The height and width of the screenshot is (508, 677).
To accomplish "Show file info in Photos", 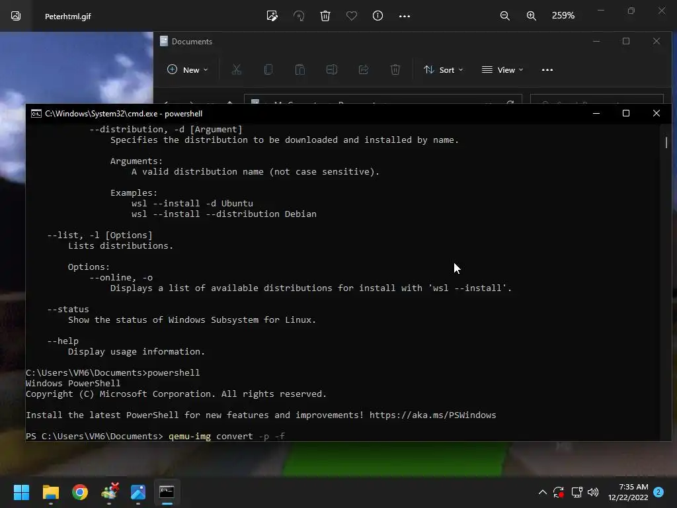I will coord(378,16).
